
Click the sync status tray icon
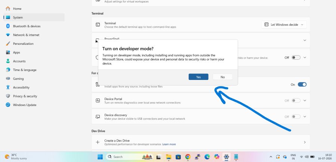tap(278, 157)
